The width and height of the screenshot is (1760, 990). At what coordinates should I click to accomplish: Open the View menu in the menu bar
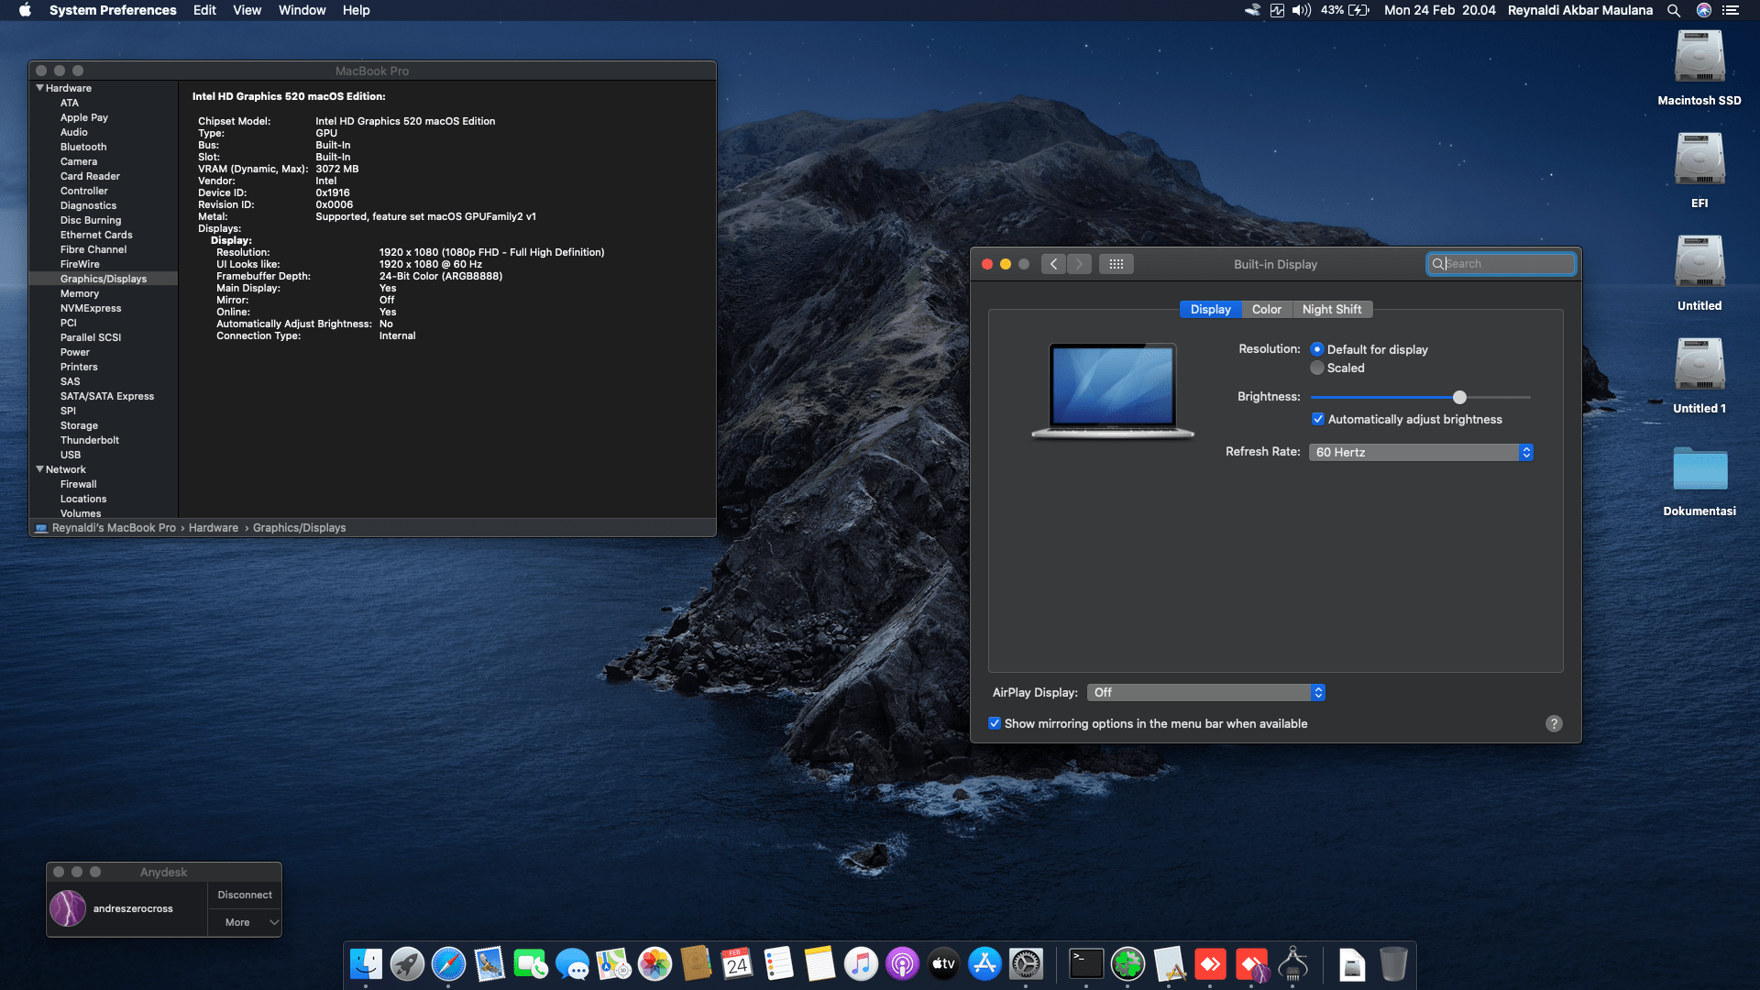247,10
